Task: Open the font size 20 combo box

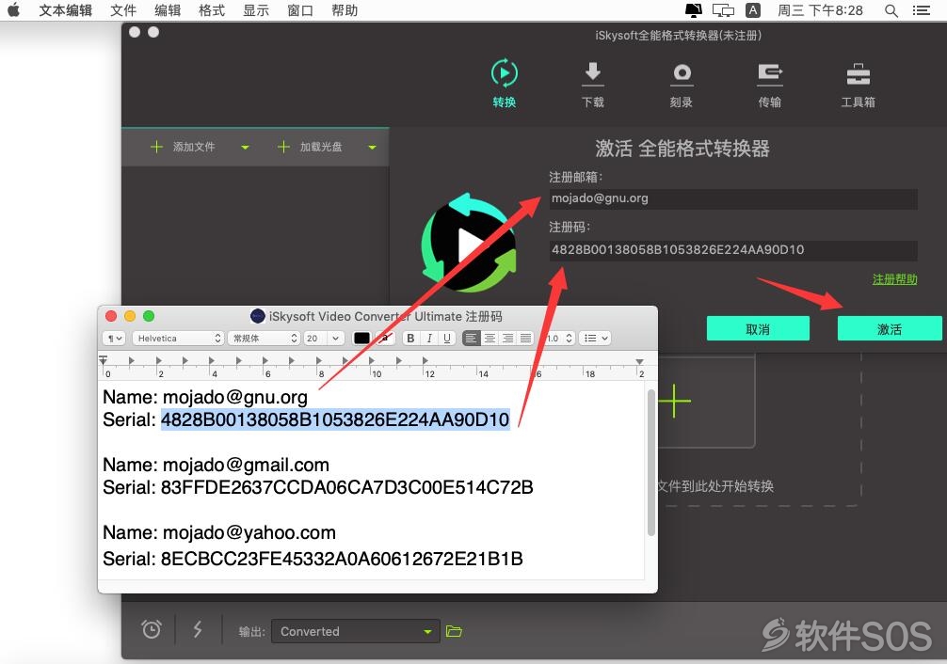Action: click(x=324, y=338)
